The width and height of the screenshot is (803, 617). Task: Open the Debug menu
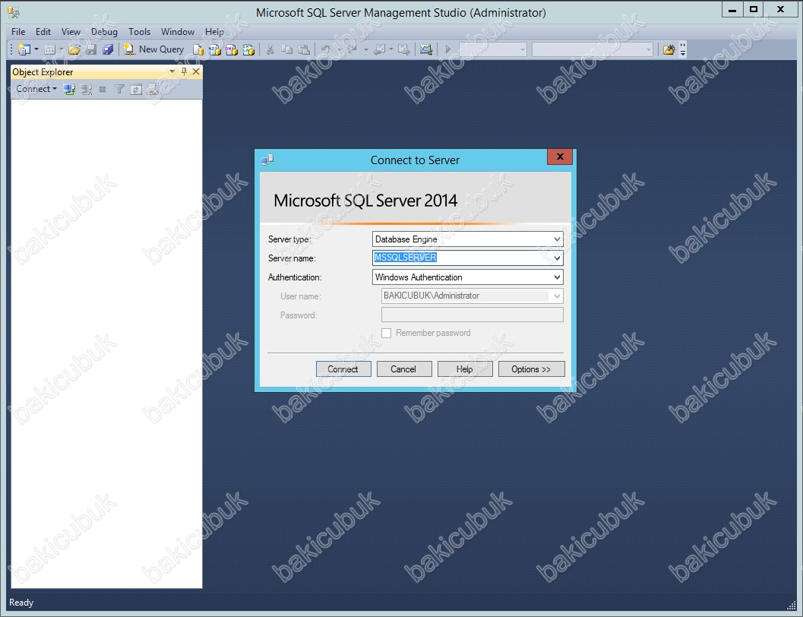[105, 32]
